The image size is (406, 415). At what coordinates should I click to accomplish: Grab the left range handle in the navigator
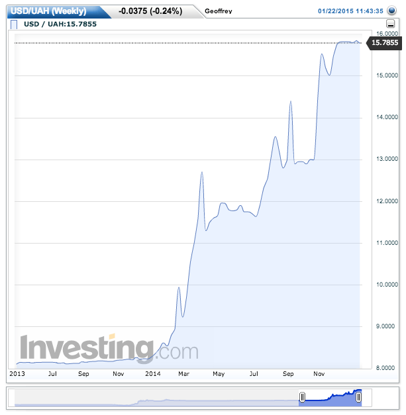pyautogui.click(x=302, y=397)
